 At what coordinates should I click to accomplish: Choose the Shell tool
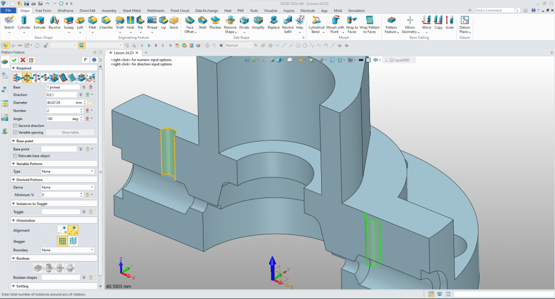pyautogui.click(x=202, y=22)
